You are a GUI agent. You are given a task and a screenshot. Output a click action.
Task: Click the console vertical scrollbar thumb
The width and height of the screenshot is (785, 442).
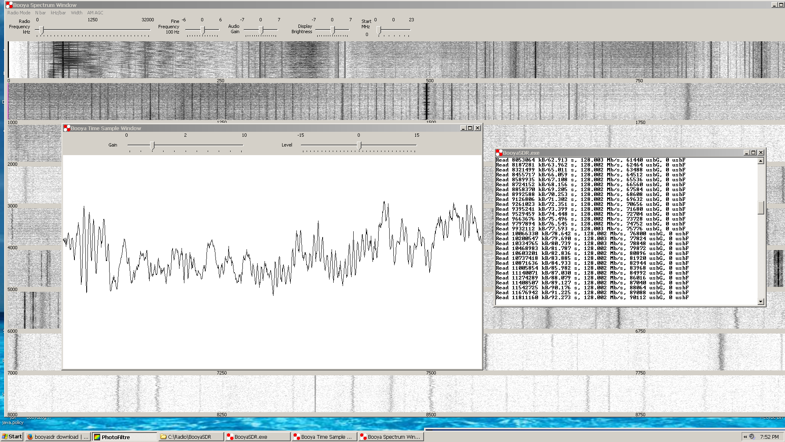pos(761,207)
